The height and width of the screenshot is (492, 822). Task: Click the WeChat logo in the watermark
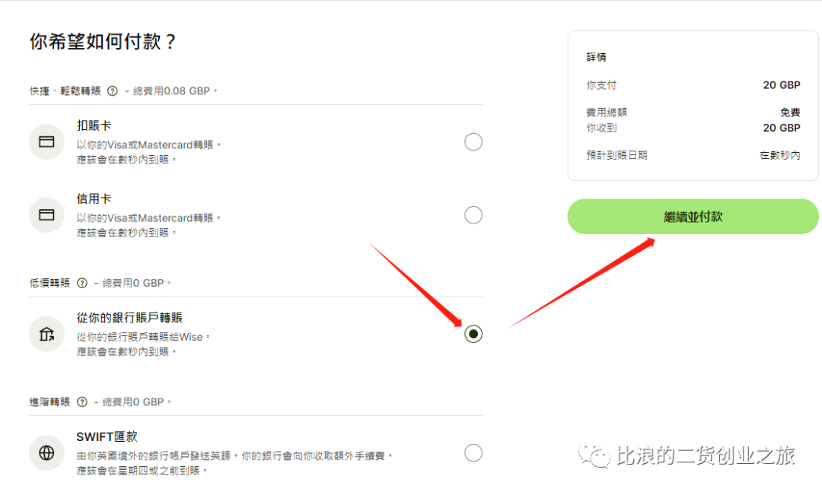(594, 455)
